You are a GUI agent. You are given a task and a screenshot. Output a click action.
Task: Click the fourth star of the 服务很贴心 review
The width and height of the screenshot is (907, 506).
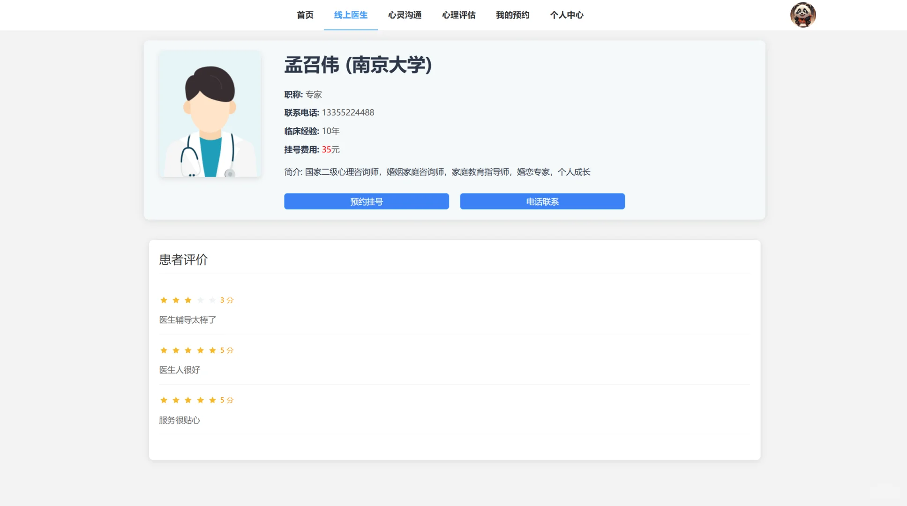point(200,400)
